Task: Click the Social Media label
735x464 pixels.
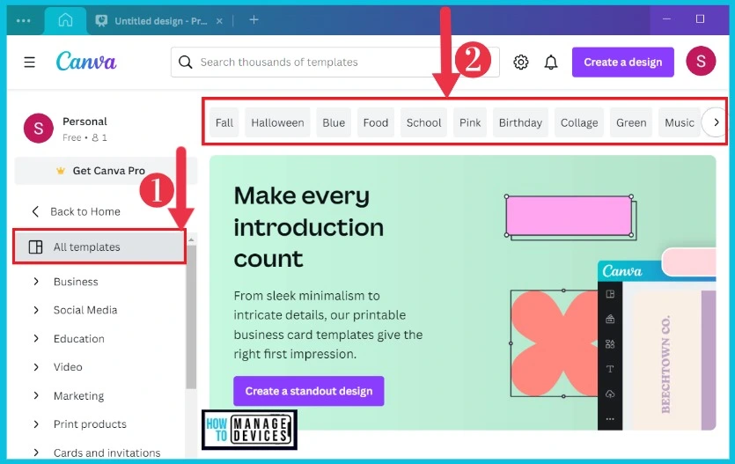Action: [85, 310]
